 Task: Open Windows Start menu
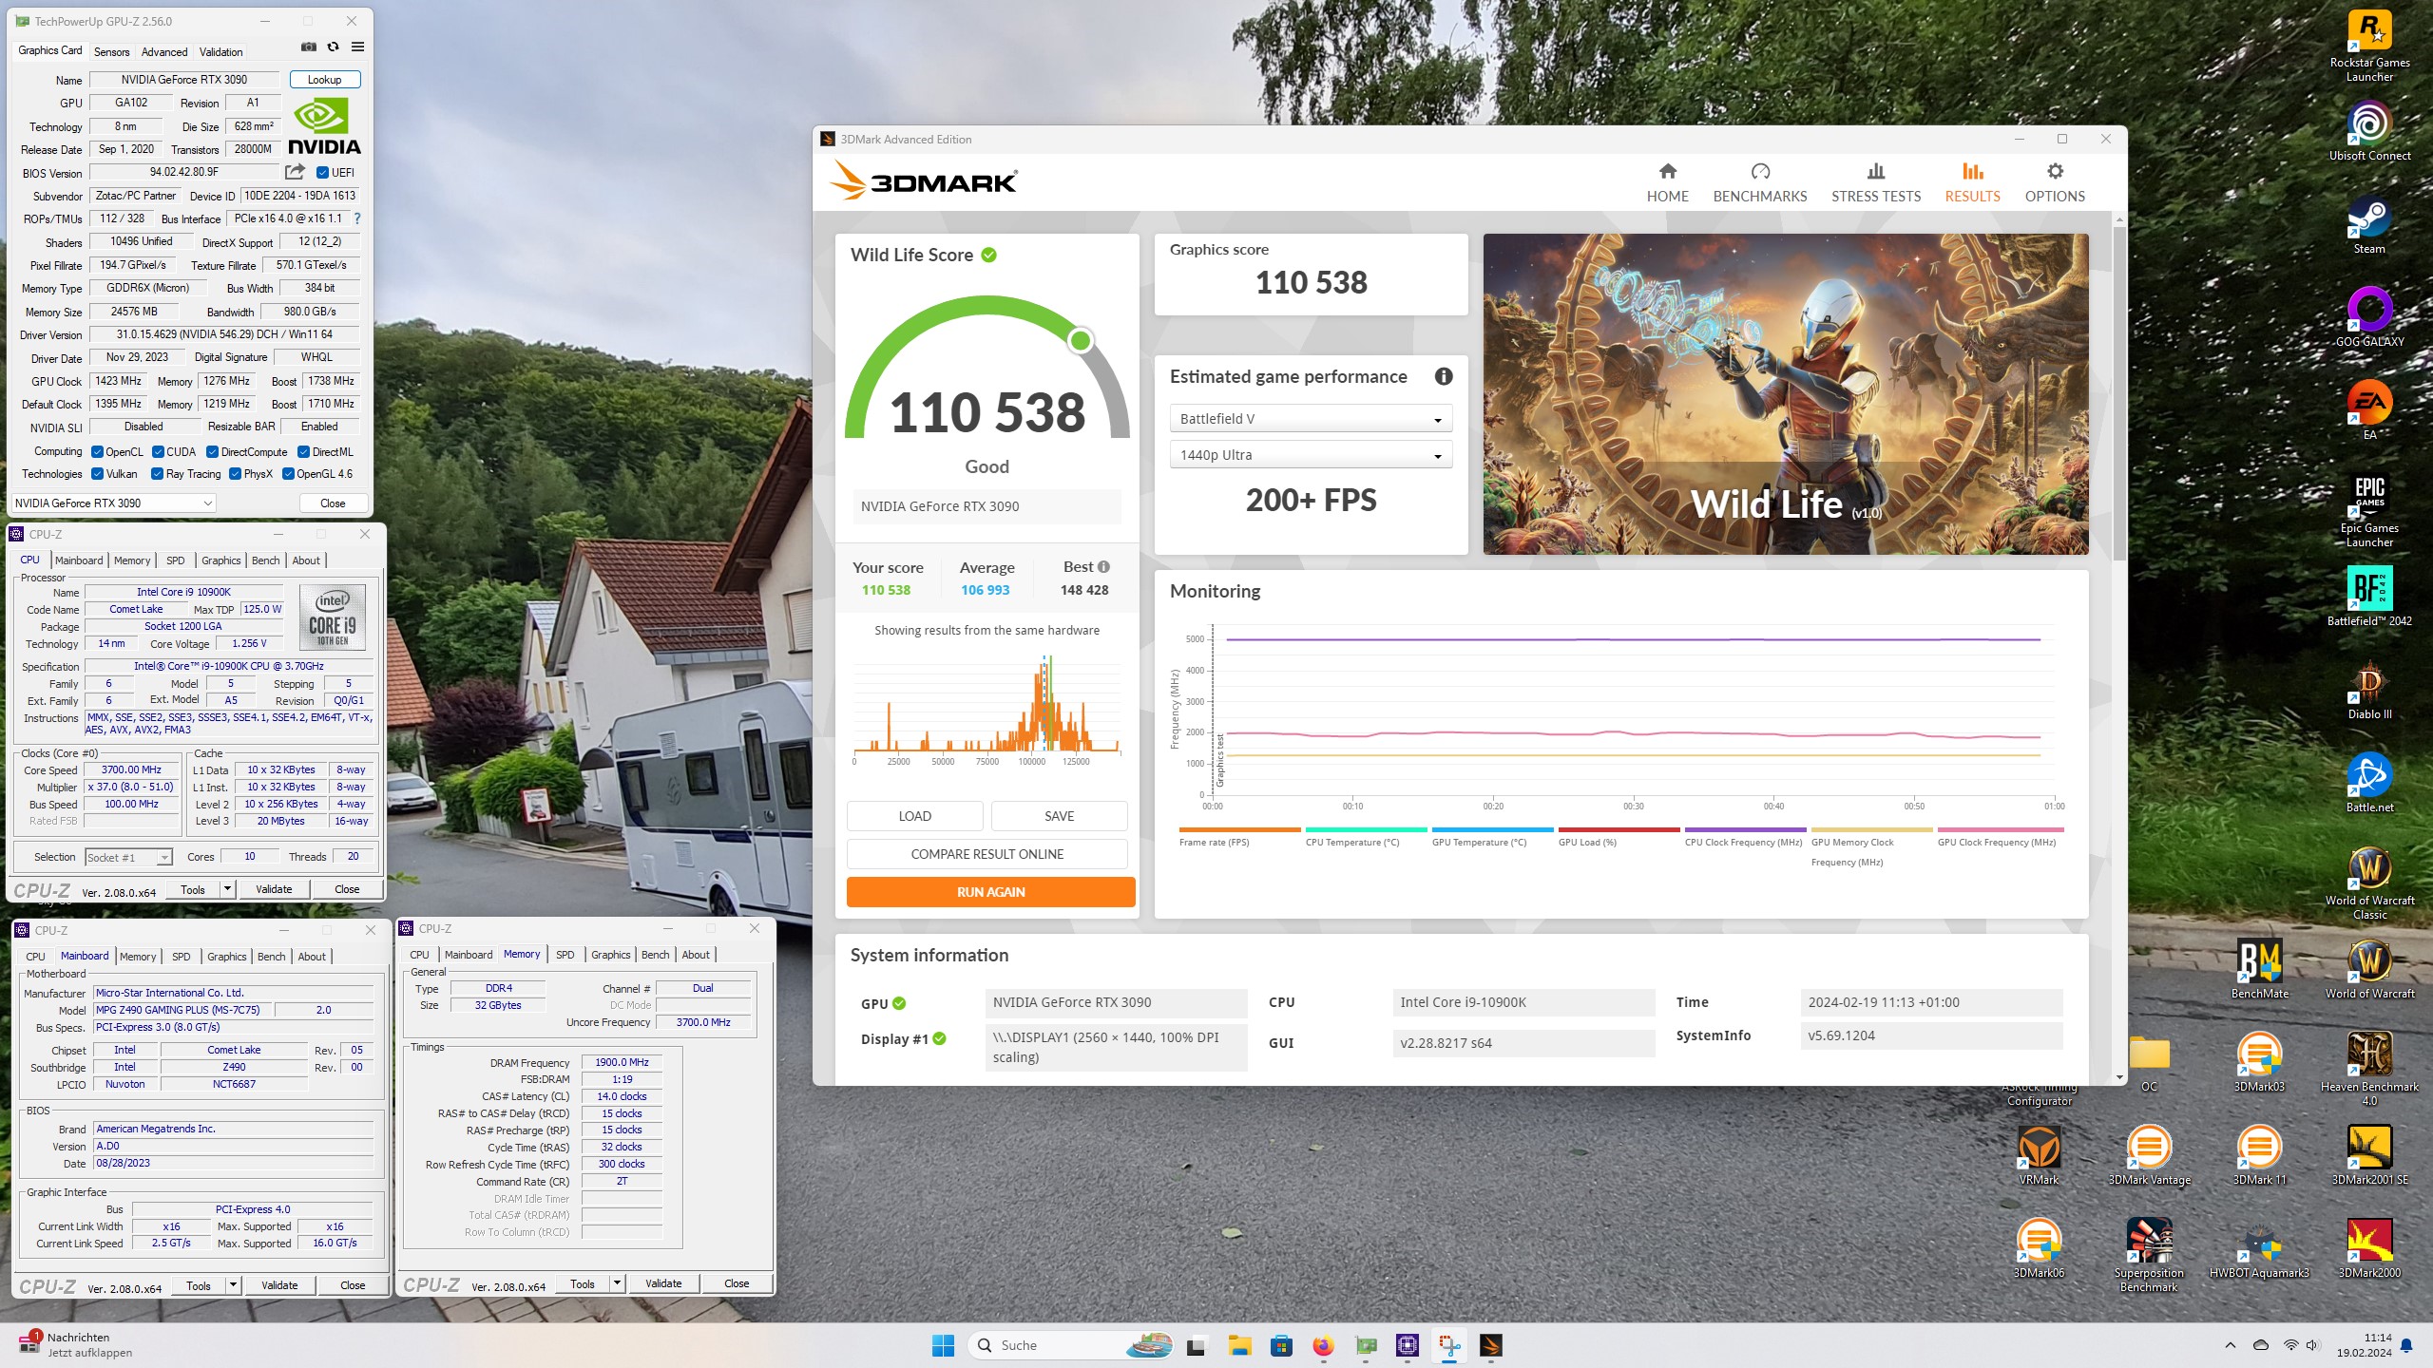tap(943, 1345)
